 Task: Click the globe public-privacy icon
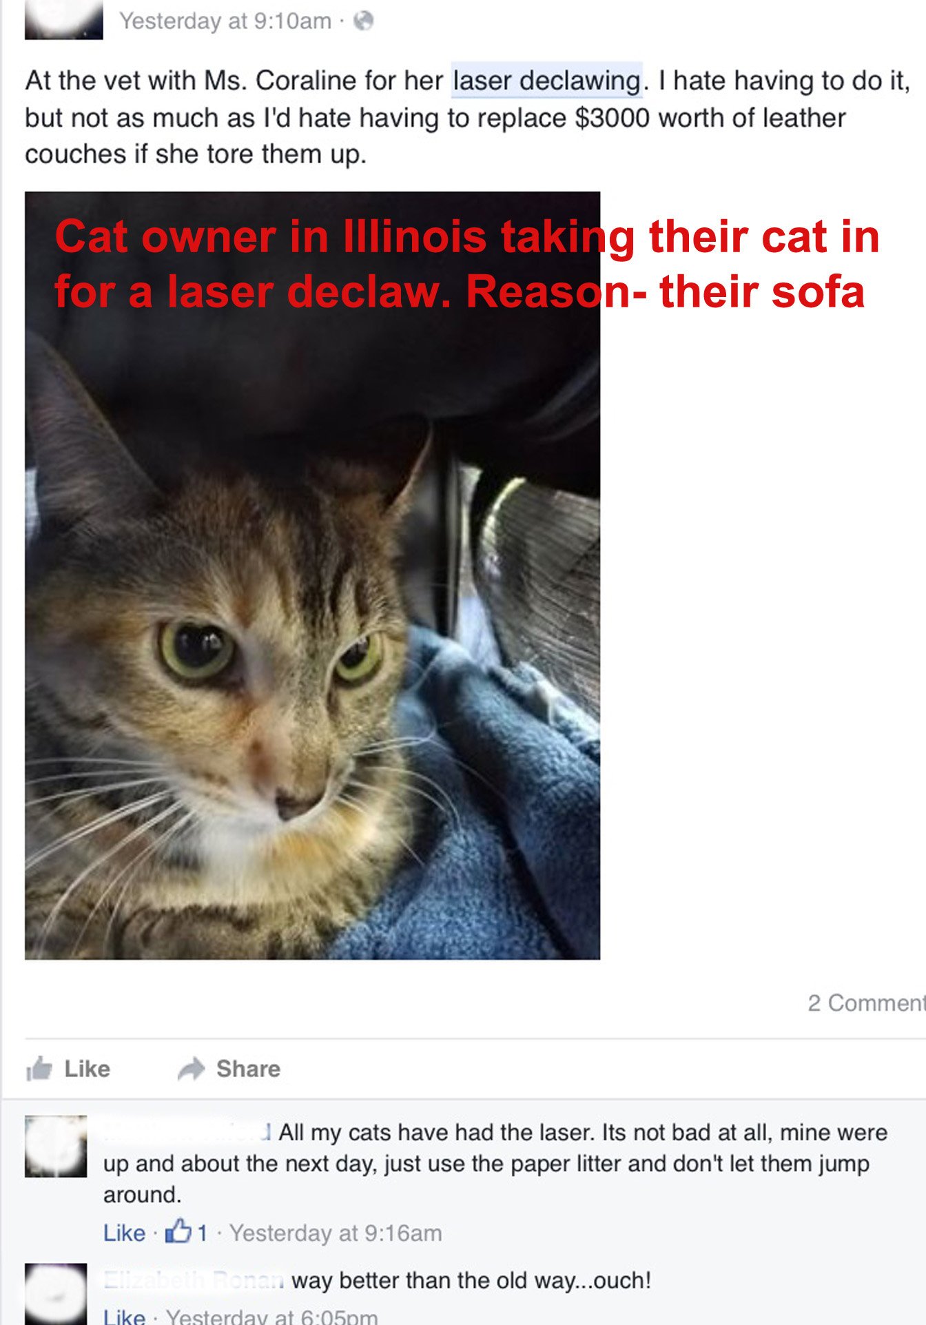(x=363, y=21)
